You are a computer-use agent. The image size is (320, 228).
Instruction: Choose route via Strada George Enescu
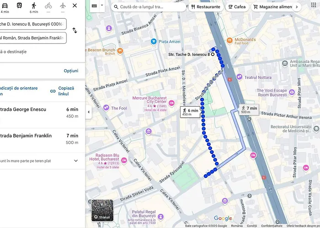pos(39,113)
